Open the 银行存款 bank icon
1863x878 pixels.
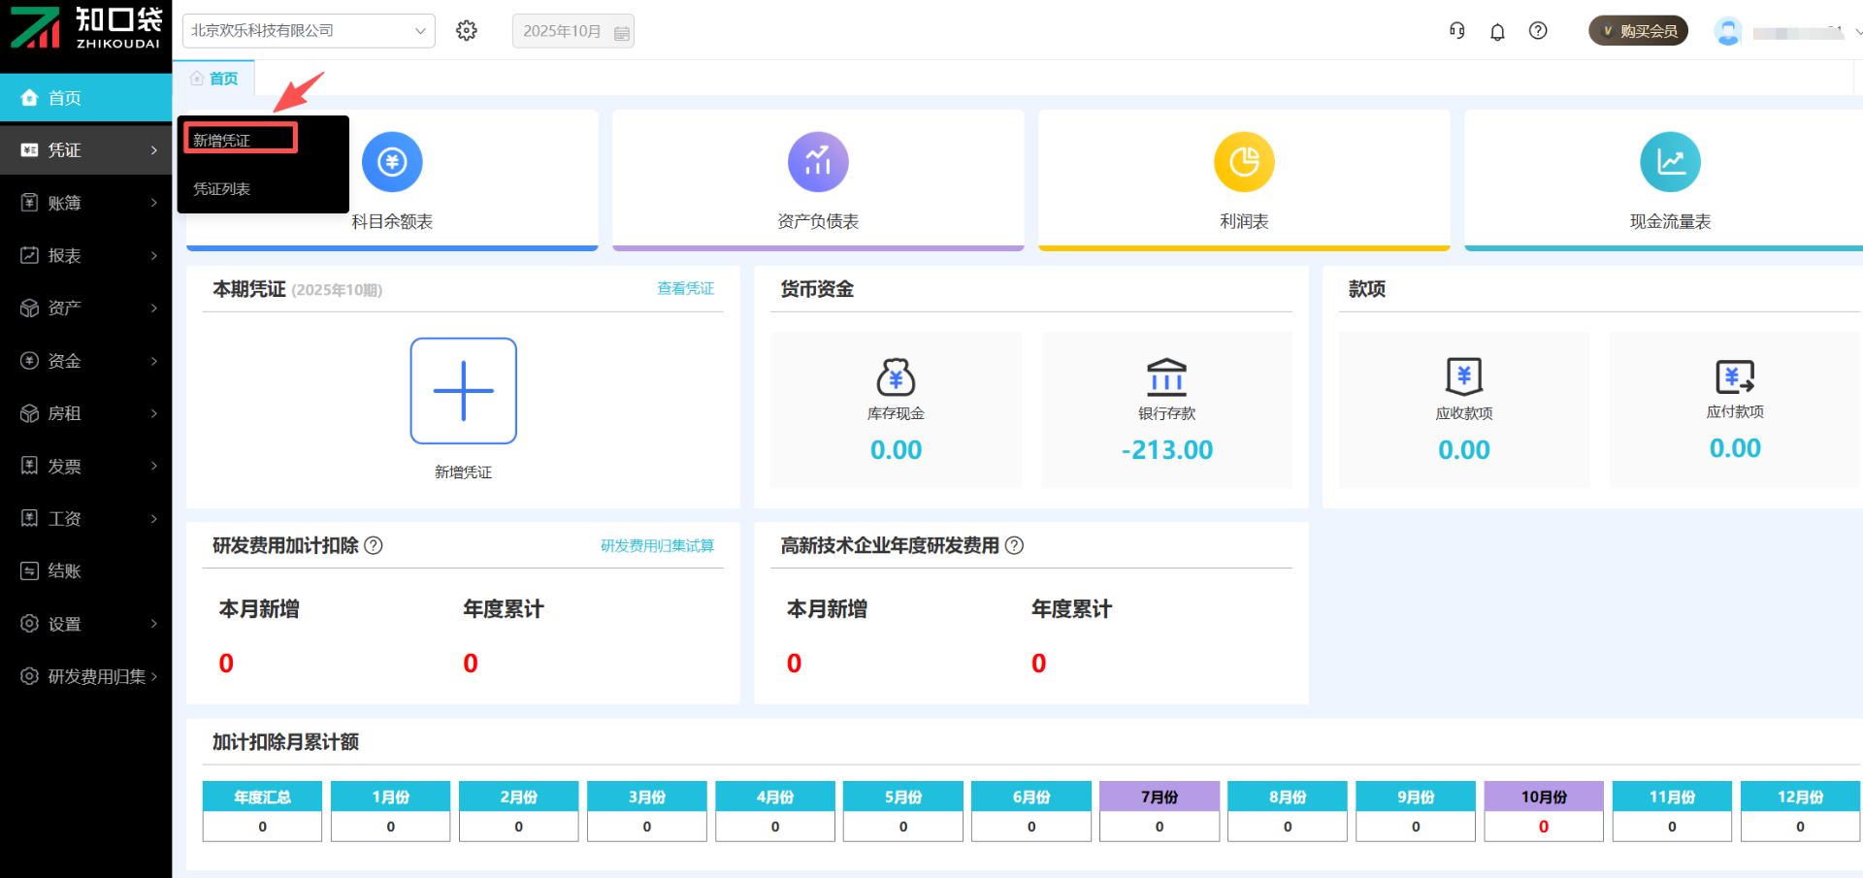pyautogui.click(x=1166, y=376)
